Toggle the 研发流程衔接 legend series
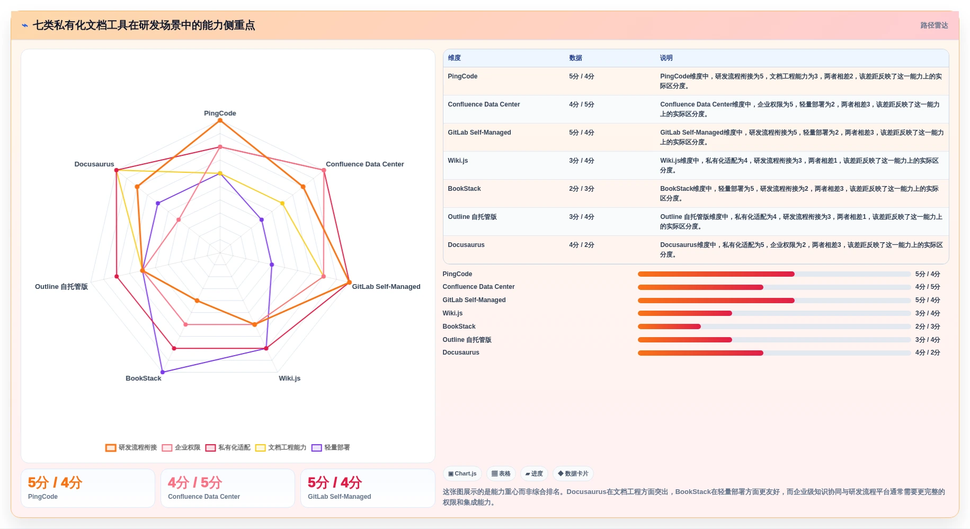The width and height of the screenshot is (970, 529). click(131, 447)
